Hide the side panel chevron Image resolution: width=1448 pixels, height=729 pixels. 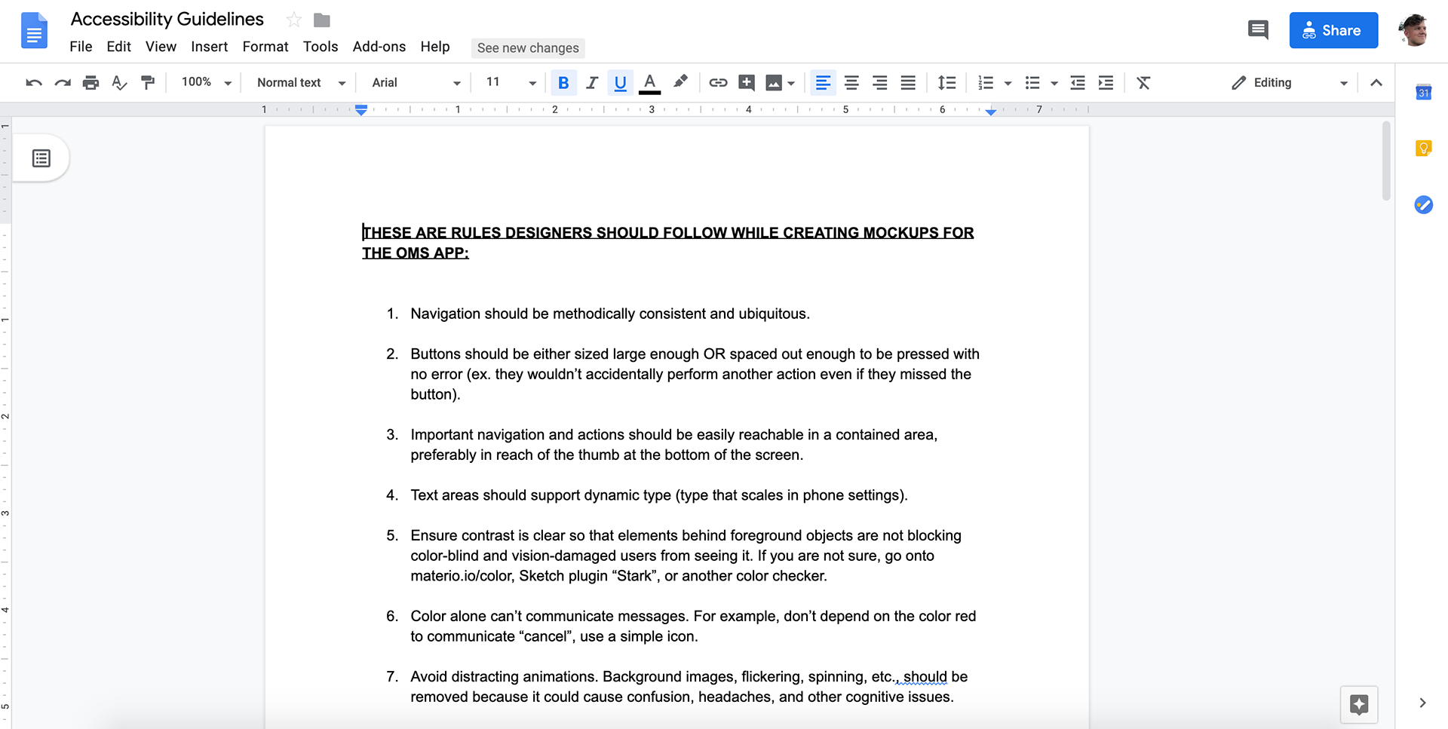[1422, 703]
